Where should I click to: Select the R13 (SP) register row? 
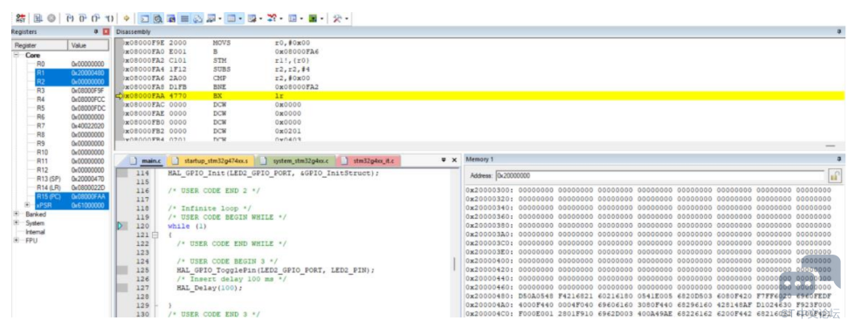[x=71, y=178]
